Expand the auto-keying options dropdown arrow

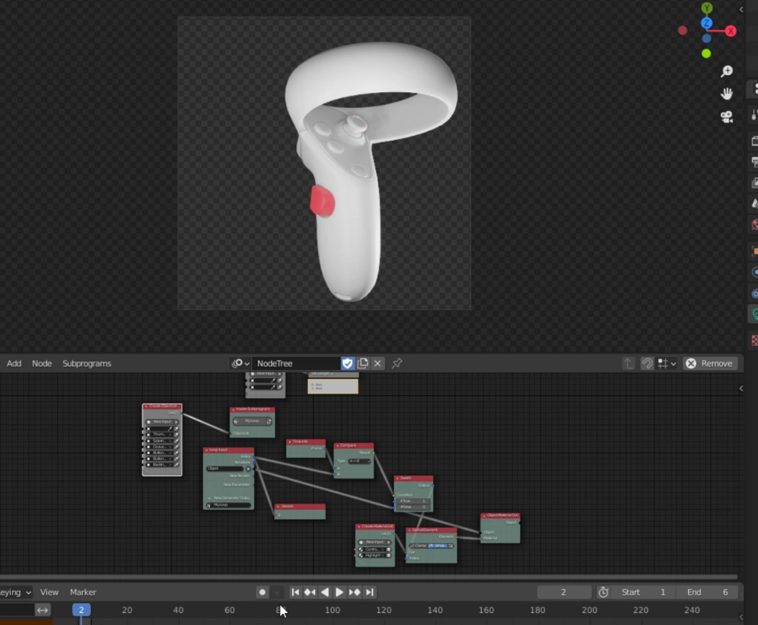(x=275, y=592)
